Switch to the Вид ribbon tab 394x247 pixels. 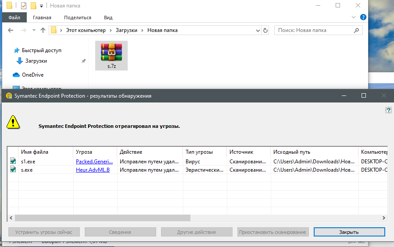click(x=108, y=18)
